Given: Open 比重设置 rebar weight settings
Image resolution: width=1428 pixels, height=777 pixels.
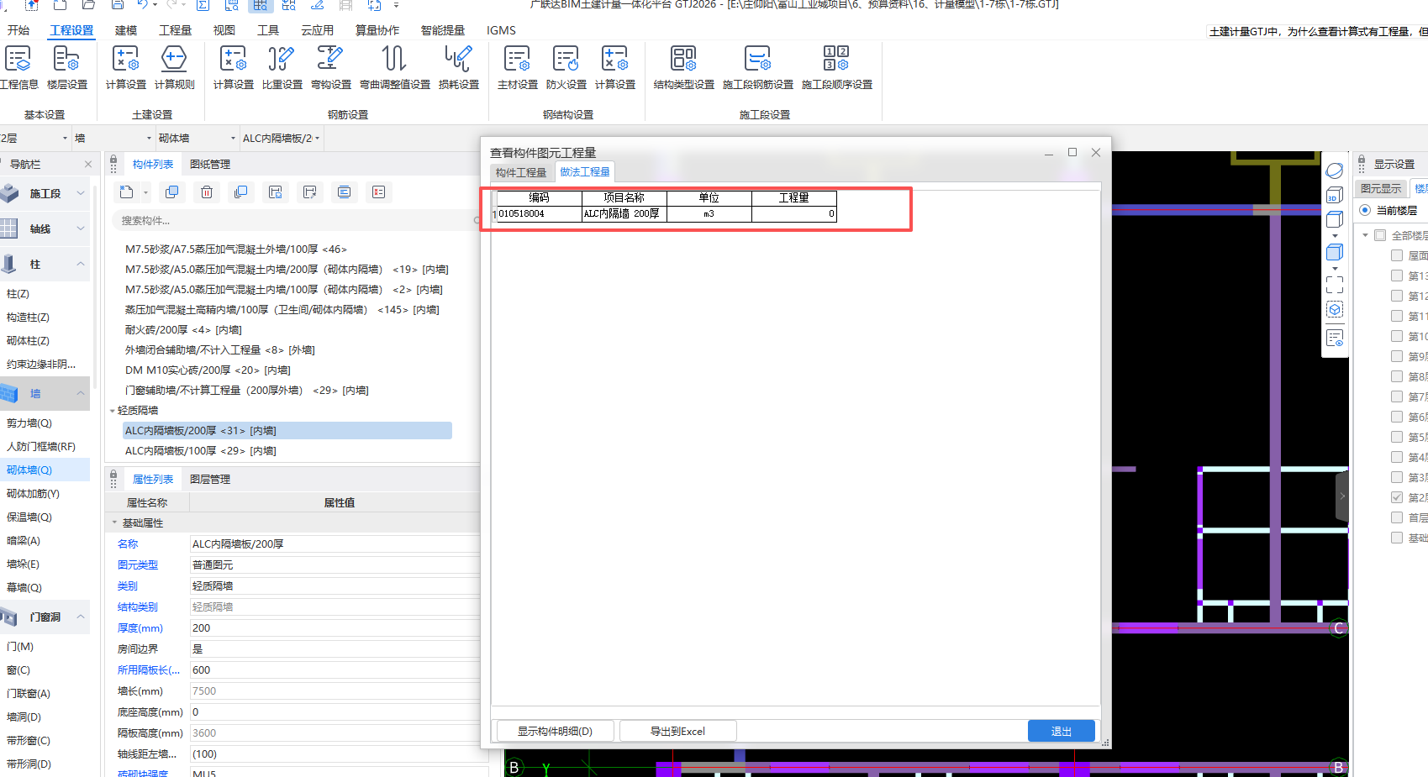Looking at the screenshot, I should (282, 67).
